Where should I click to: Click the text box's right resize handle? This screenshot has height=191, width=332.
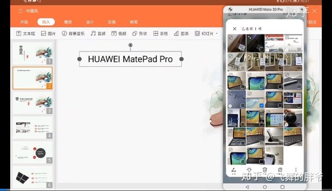point(182,59)
